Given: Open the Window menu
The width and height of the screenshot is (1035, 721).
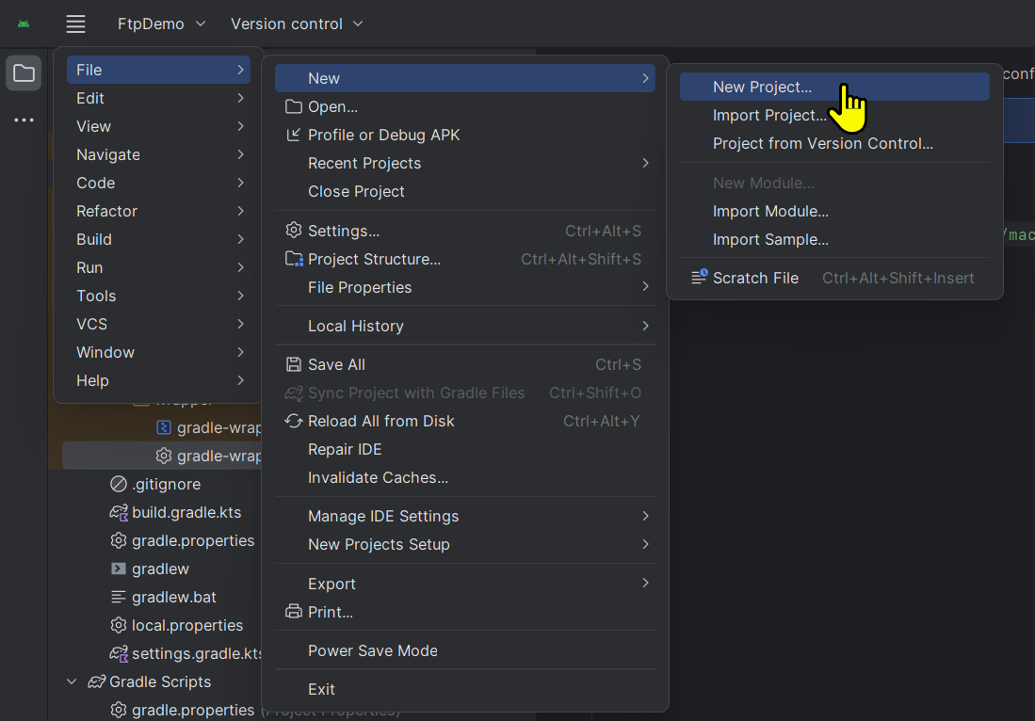Looking at the screenshot, I should point(158,352).
